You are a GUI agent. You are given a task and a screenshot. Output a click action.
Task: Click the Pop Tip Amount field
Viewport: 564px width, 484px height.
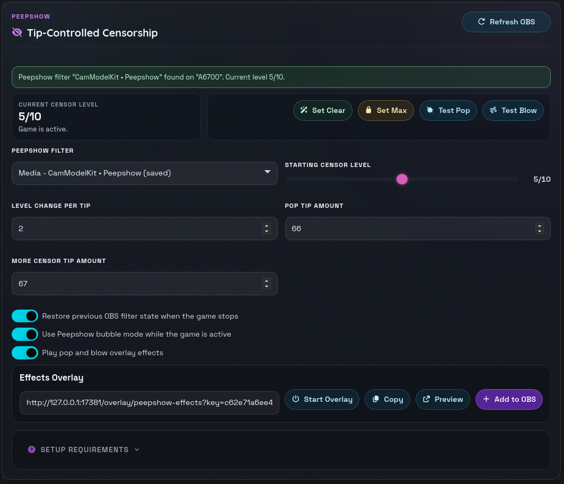tap(418, 228)
